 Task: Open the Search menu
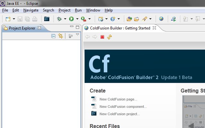(x=48, y=10)
